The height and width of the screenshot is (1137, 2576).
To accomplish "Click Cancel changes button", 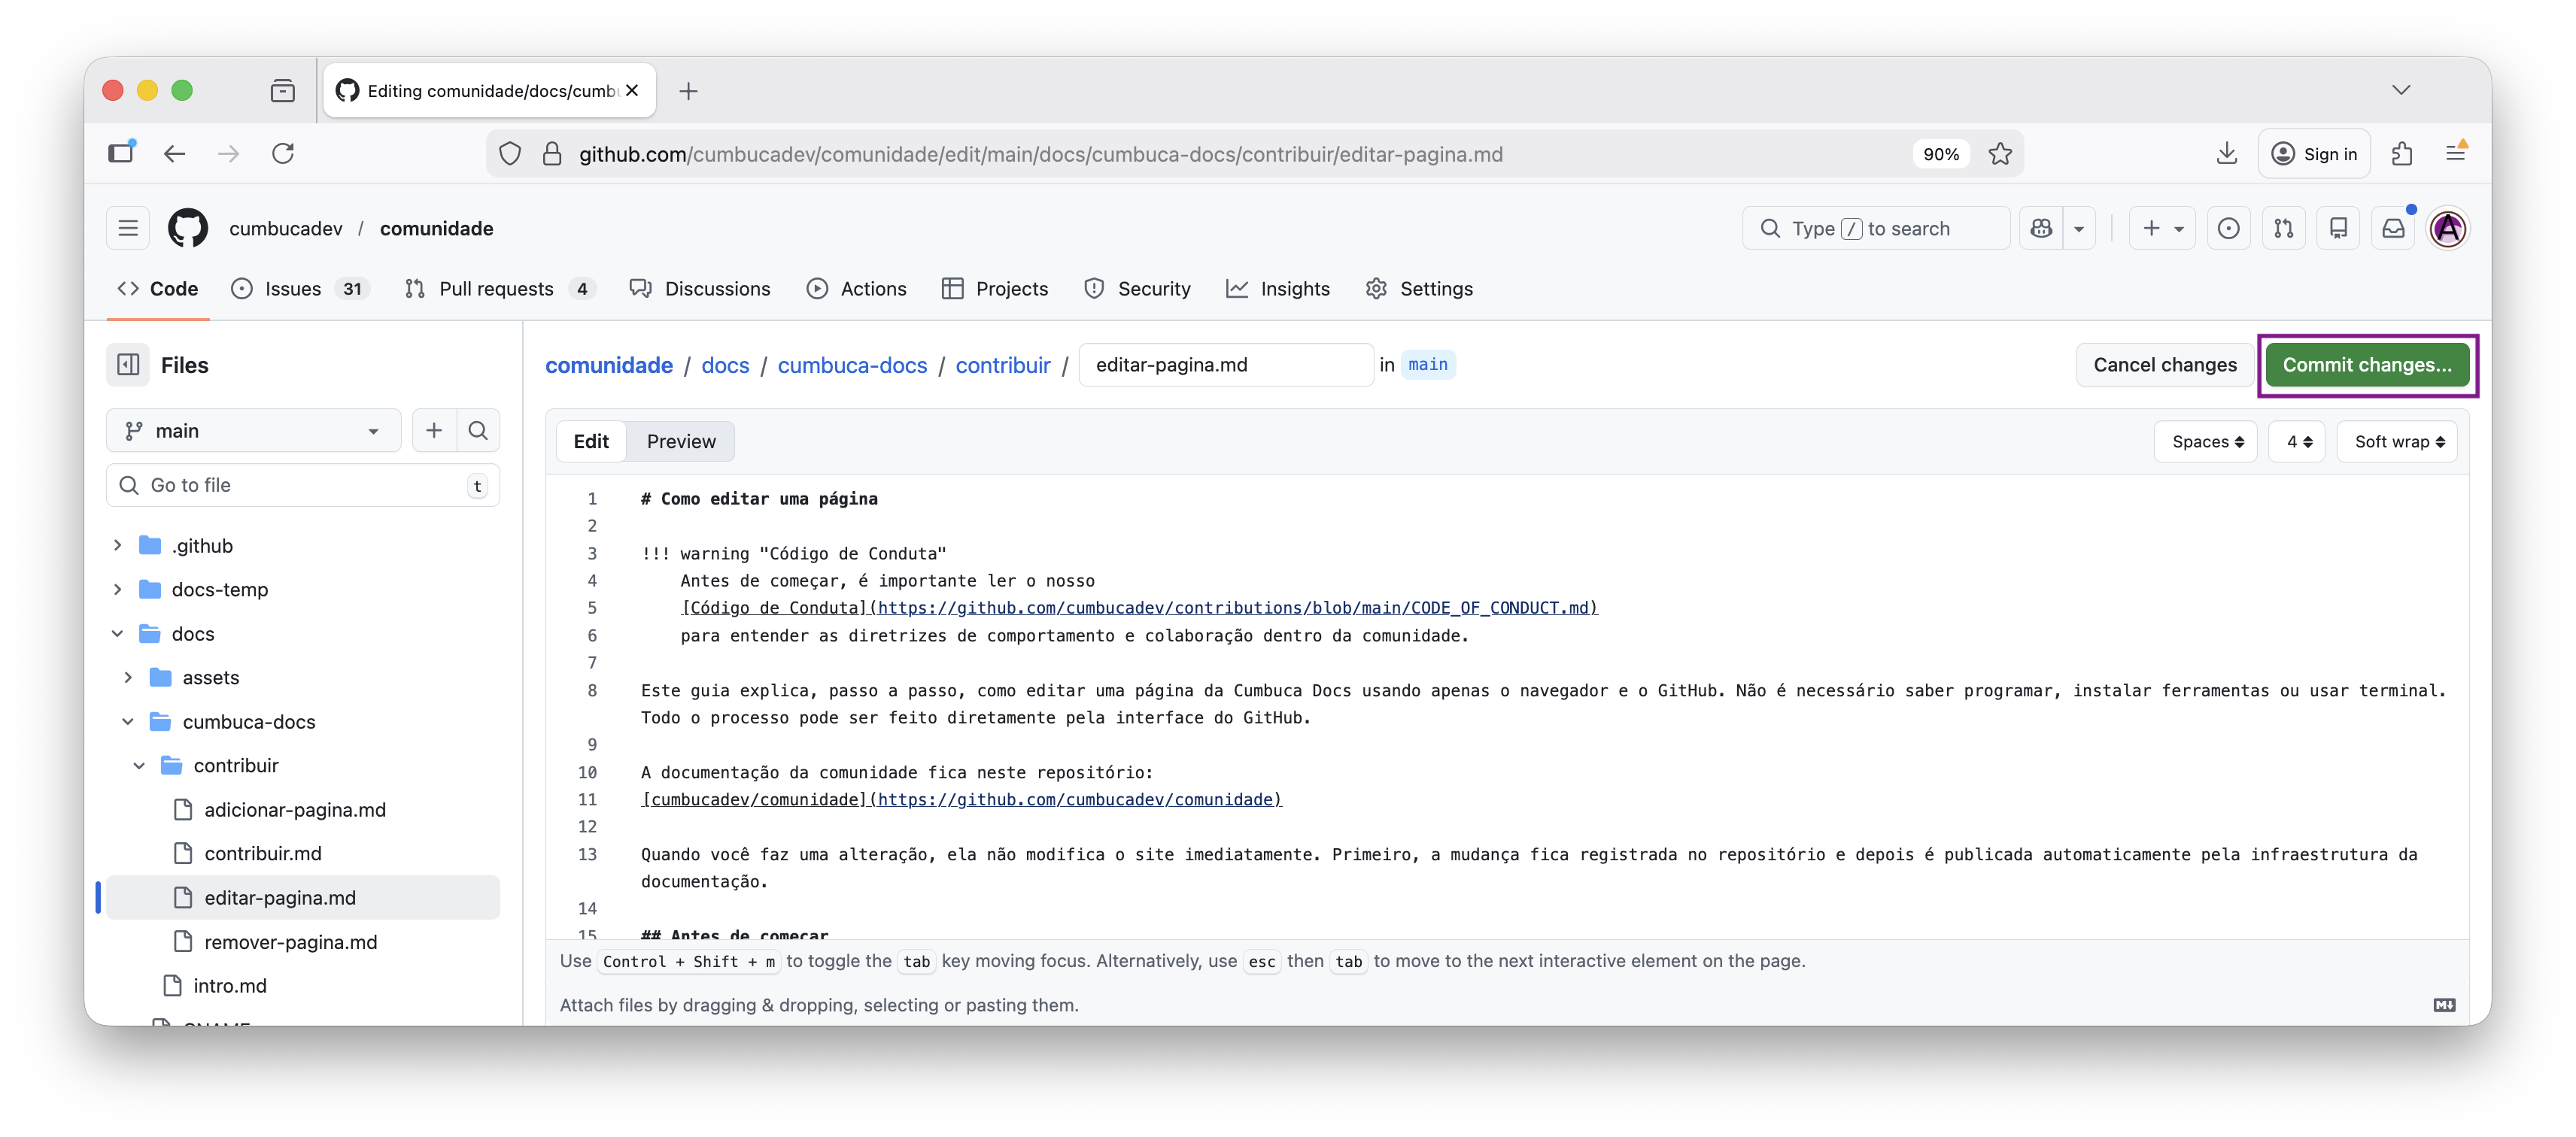I will coord(2165,365).
